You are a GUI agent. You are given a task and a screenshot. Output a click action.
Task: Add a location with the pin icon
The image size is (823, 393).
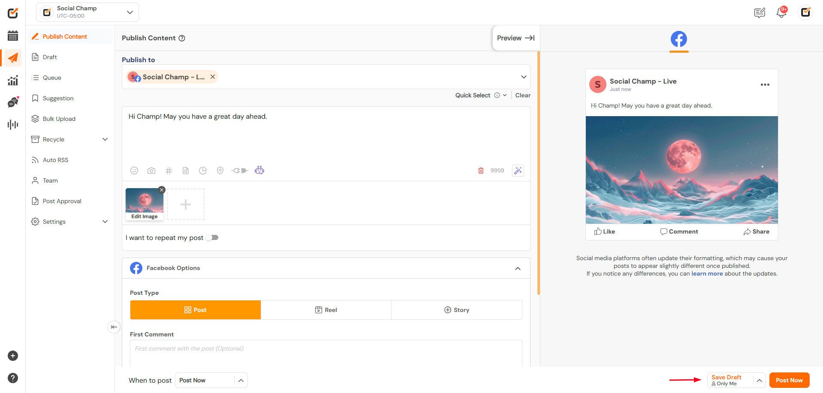(x=220, y=171)
